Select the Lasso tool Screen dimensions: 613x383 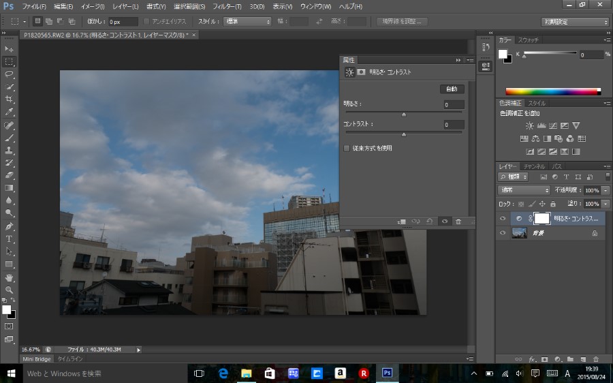coord(10,74)
